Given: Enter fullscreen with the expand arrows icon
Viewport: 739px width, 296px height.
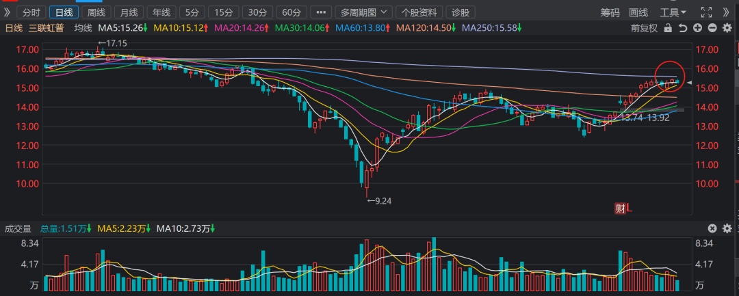Looking at the screenshot, I should tap(707, 12).
